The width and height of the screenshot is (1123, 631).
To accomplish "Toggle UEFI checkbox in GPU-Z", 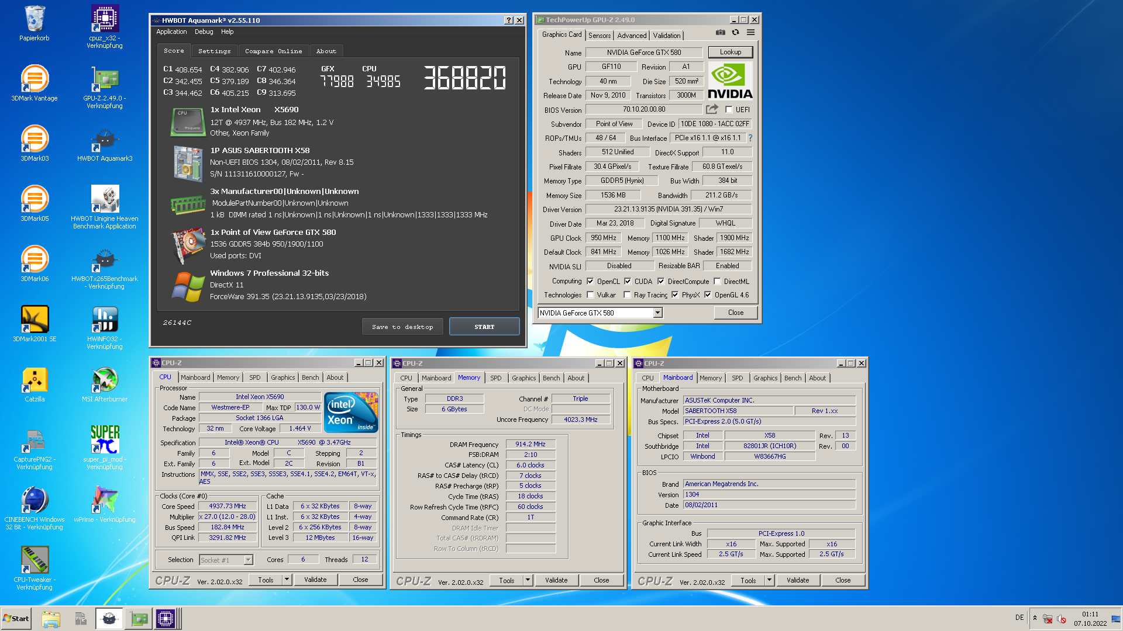I will [729, 109].
